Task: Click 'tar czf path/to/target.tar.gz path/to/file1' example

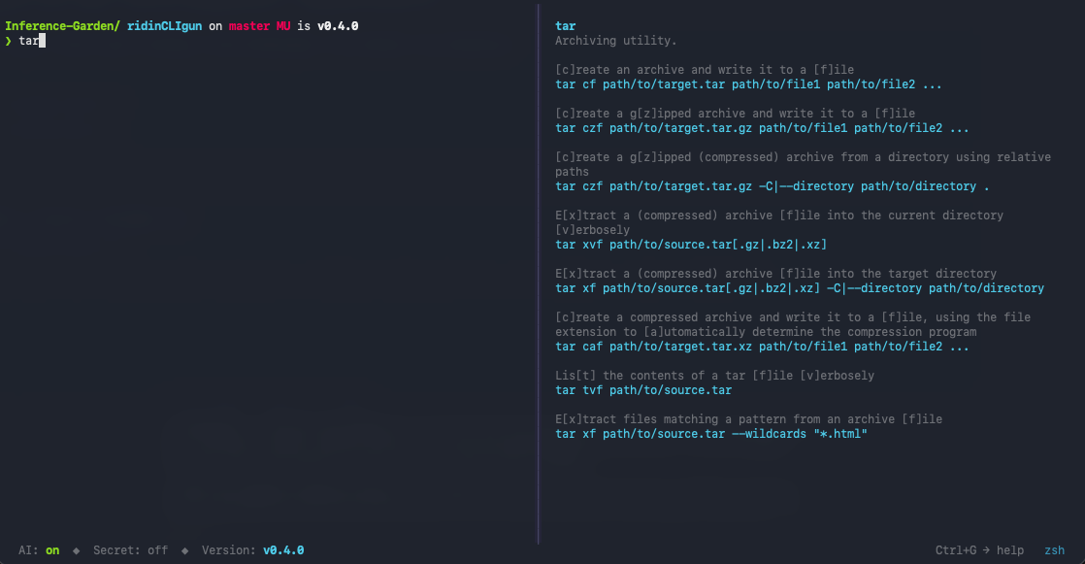Action: click(762, 128)
